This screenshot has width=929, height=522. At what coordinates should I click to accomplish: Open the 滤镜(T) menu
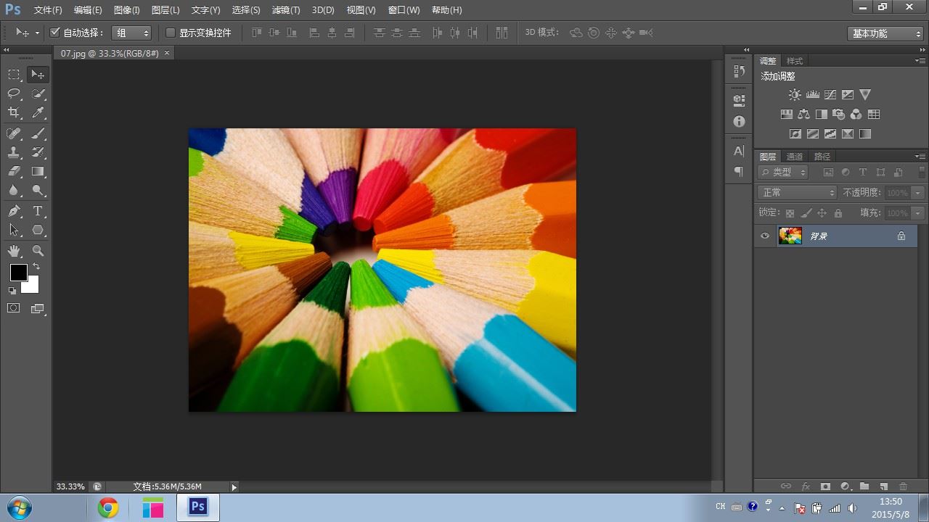[x=285, y=10]
